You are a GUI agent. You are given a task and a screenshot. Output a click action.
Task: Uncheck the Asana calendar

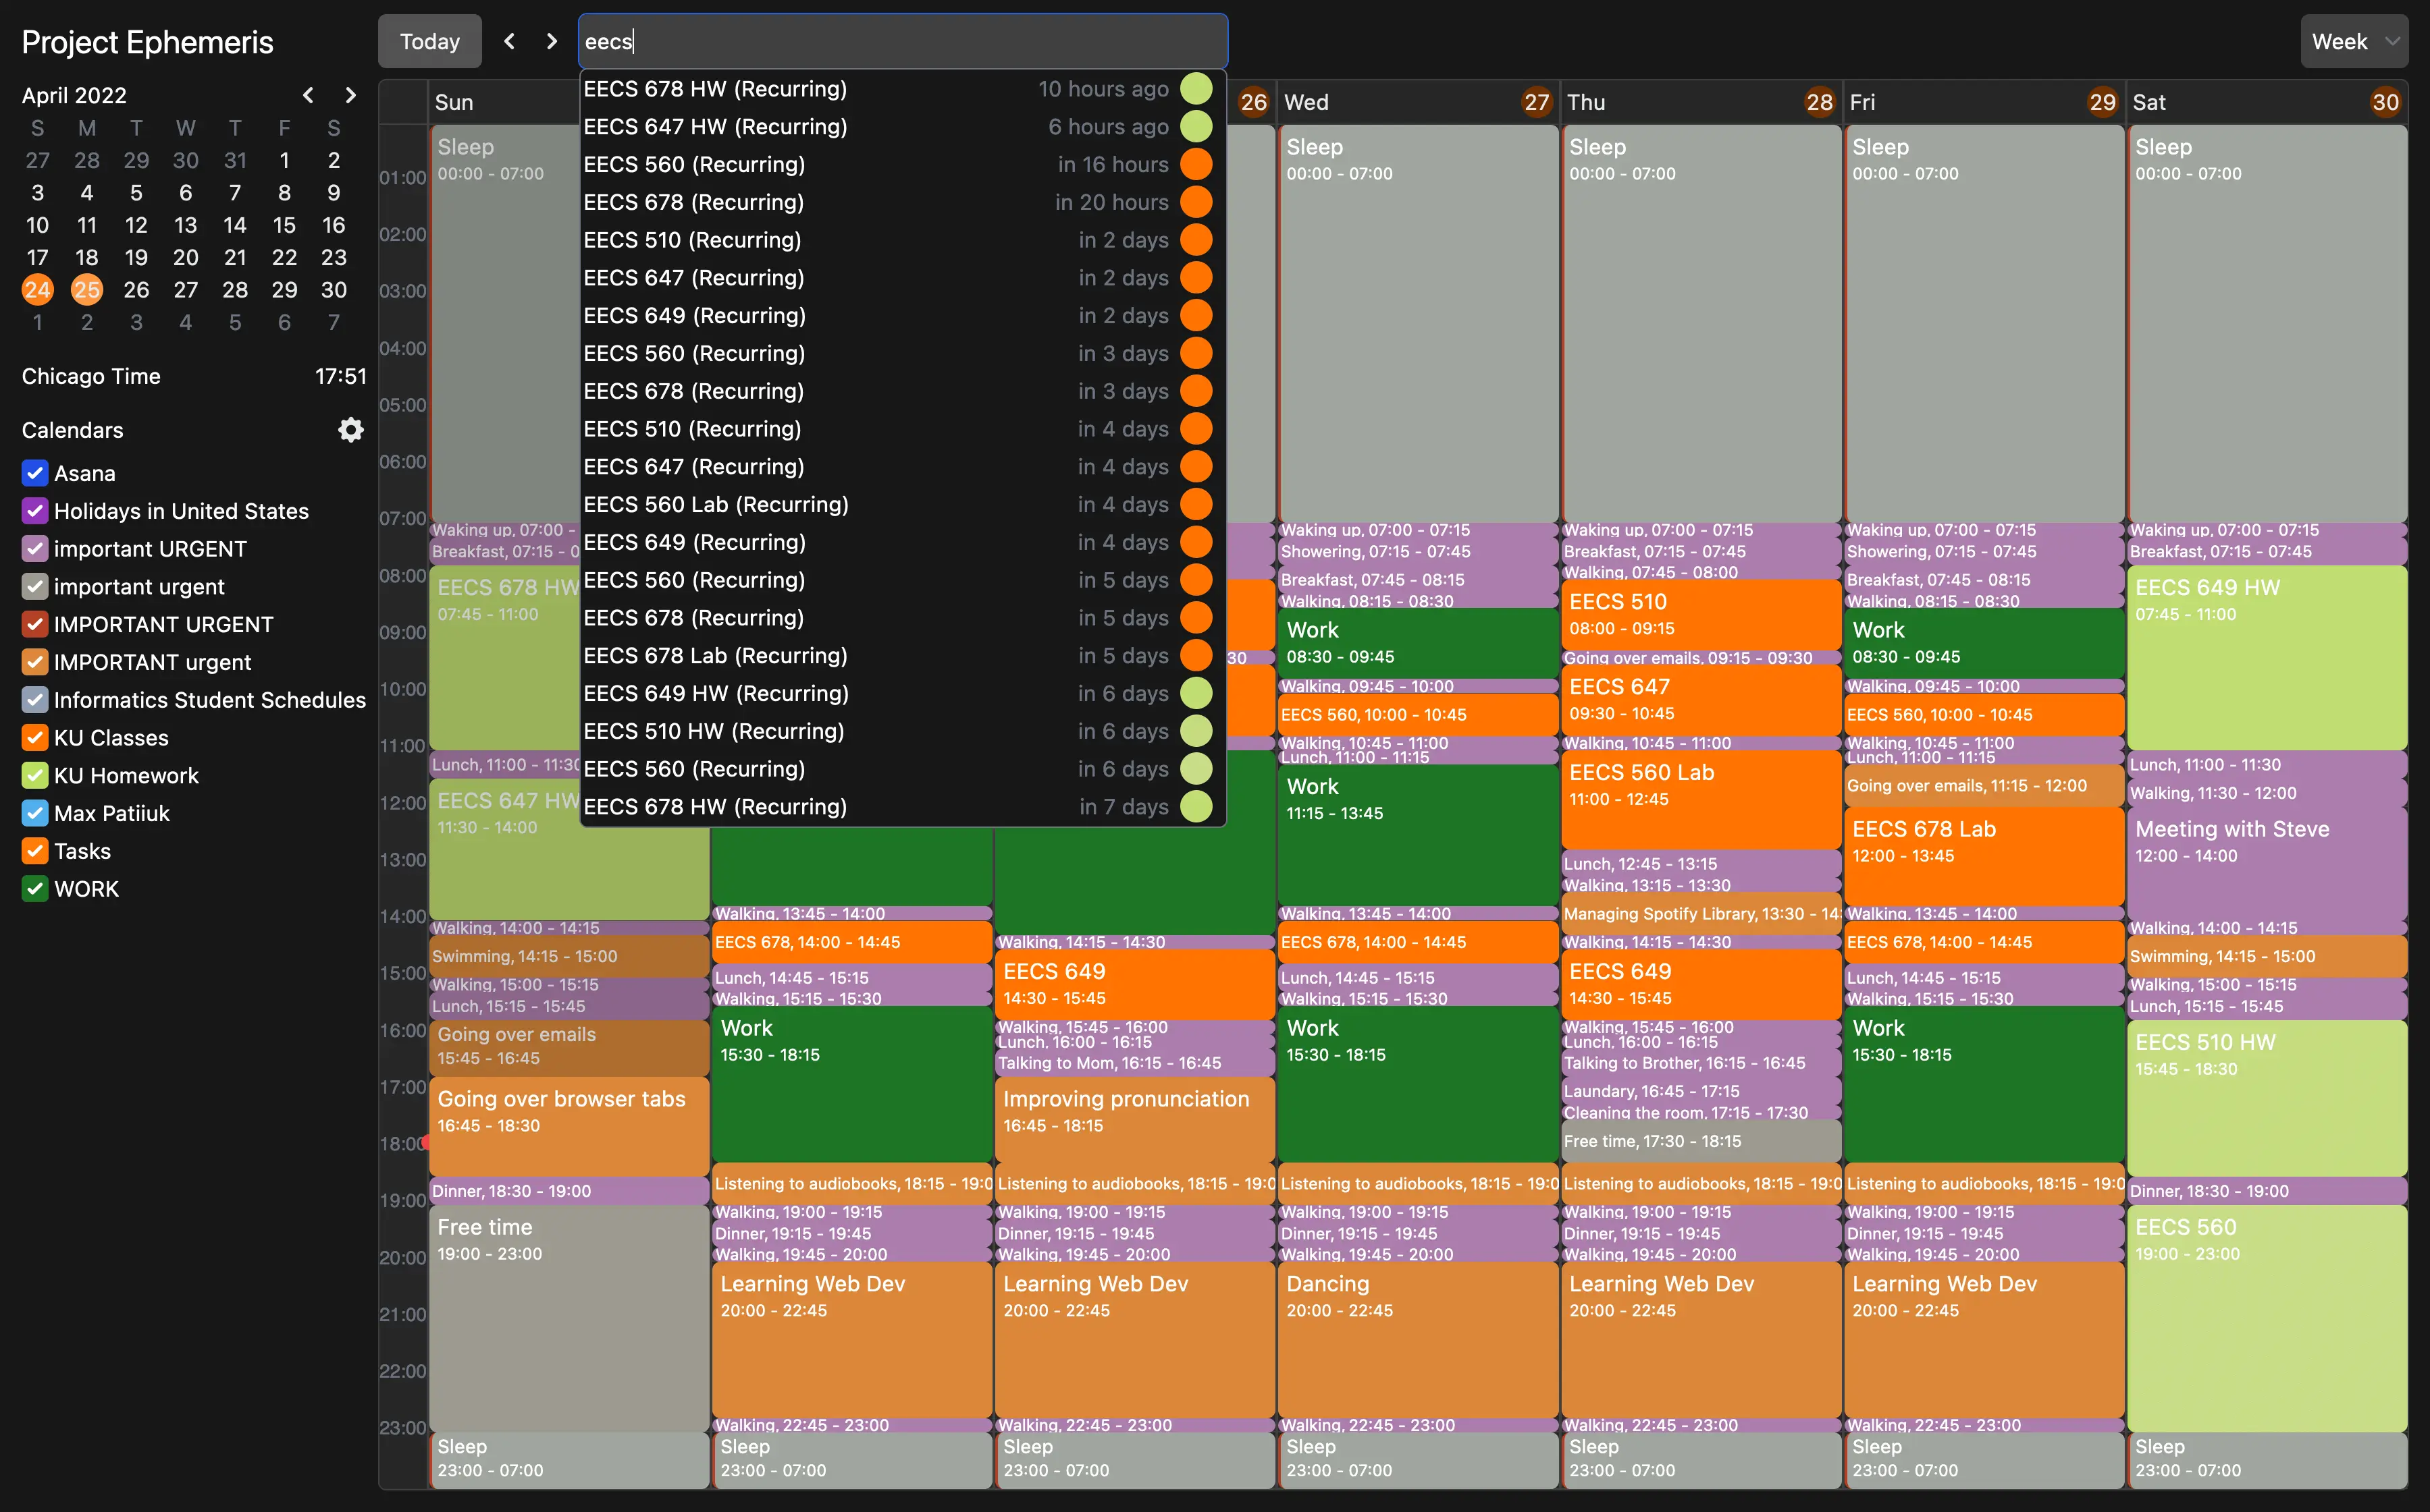point(35,473)
